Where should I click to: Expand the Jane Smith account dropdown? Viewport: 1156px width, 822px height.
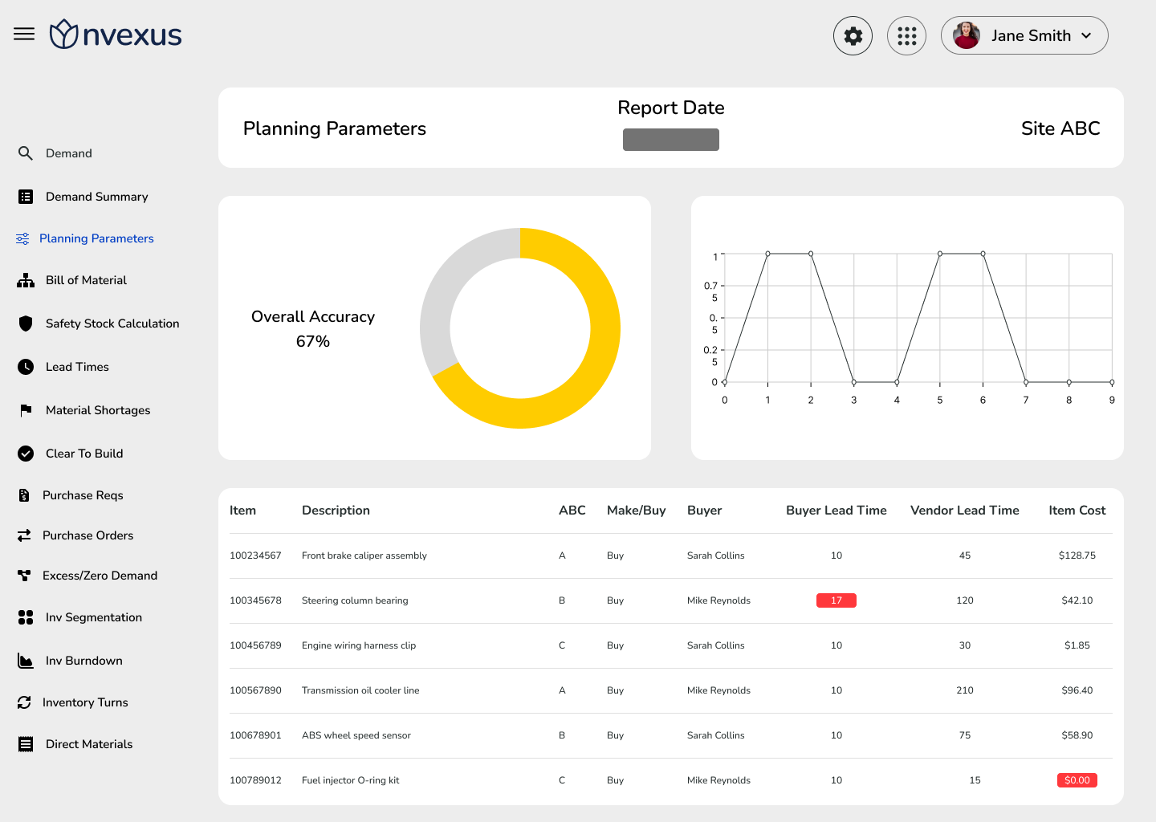click(1086, 35)
